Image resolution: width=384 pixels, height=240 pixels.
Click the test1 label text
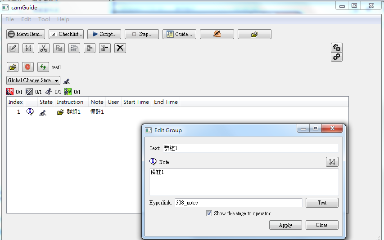(x=57, y=67)
